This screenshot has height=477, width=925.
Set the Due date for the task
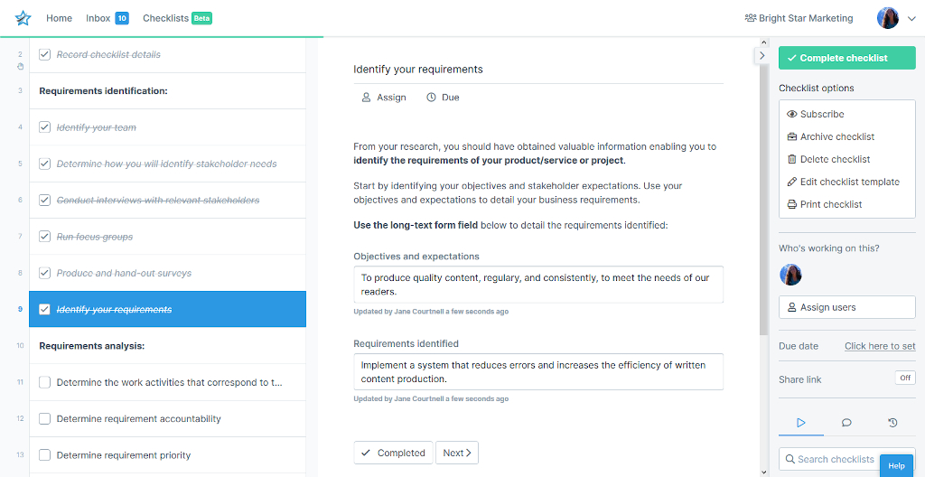tap(443, 98)
